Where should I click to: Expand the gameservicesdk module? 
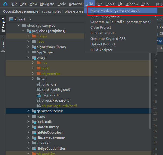coord(28,111)
